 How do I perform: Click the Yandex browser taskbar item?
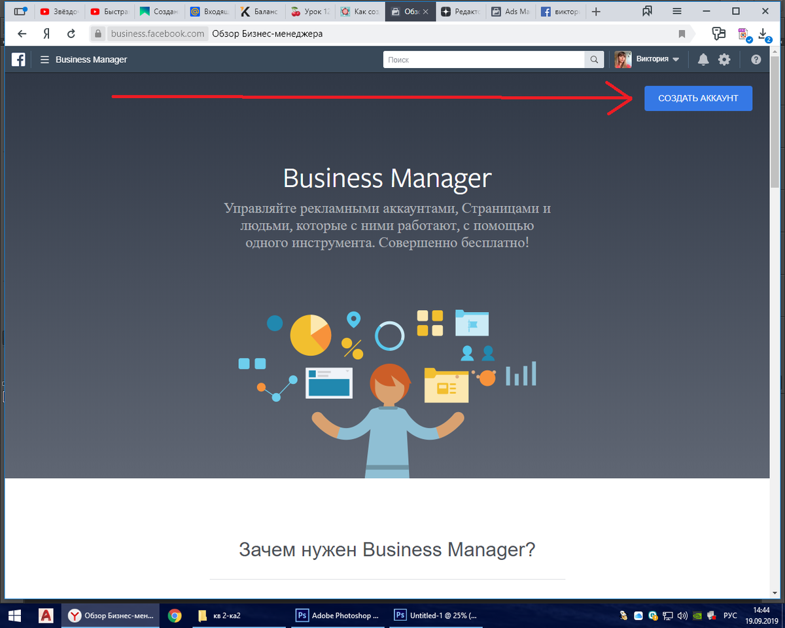tap(111, 616)
